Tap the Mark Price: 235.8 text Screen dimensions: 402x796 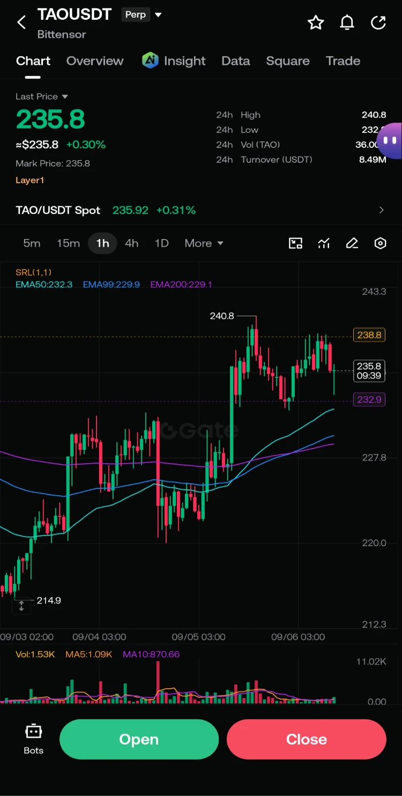click(x=53, y=163)
